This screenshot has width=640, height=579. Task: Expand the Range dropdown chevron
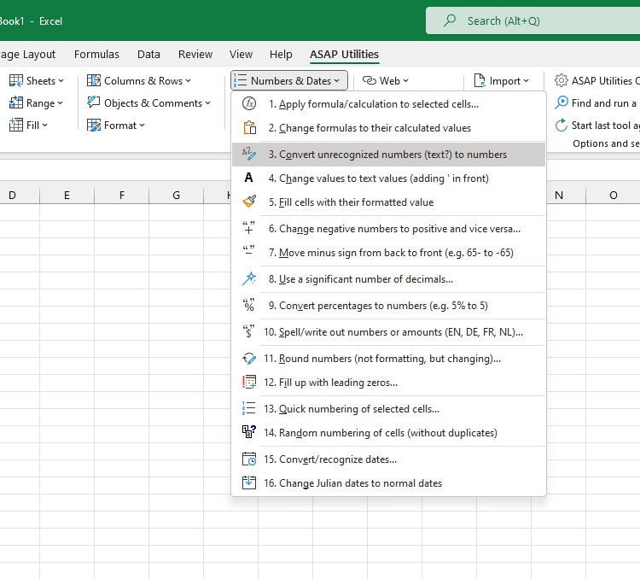click(60, 103)
